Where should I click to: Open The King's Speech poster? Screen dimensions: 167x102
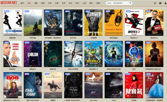click(114, 23)
